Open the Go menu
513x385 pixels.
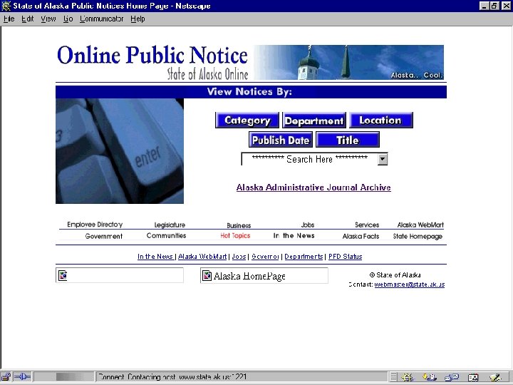click(x=68, y=19)
